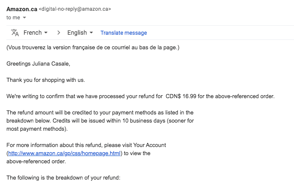Click the "to me" recipient text
This screenshot has width=294, height=186.
click(13, 18)
